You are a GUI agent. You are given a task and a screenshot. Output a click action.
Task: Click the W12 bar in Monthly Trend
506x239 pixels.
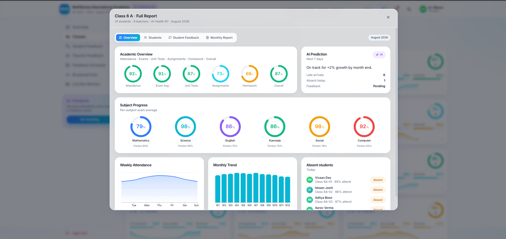pyautogui.click(x=288, y=189)
